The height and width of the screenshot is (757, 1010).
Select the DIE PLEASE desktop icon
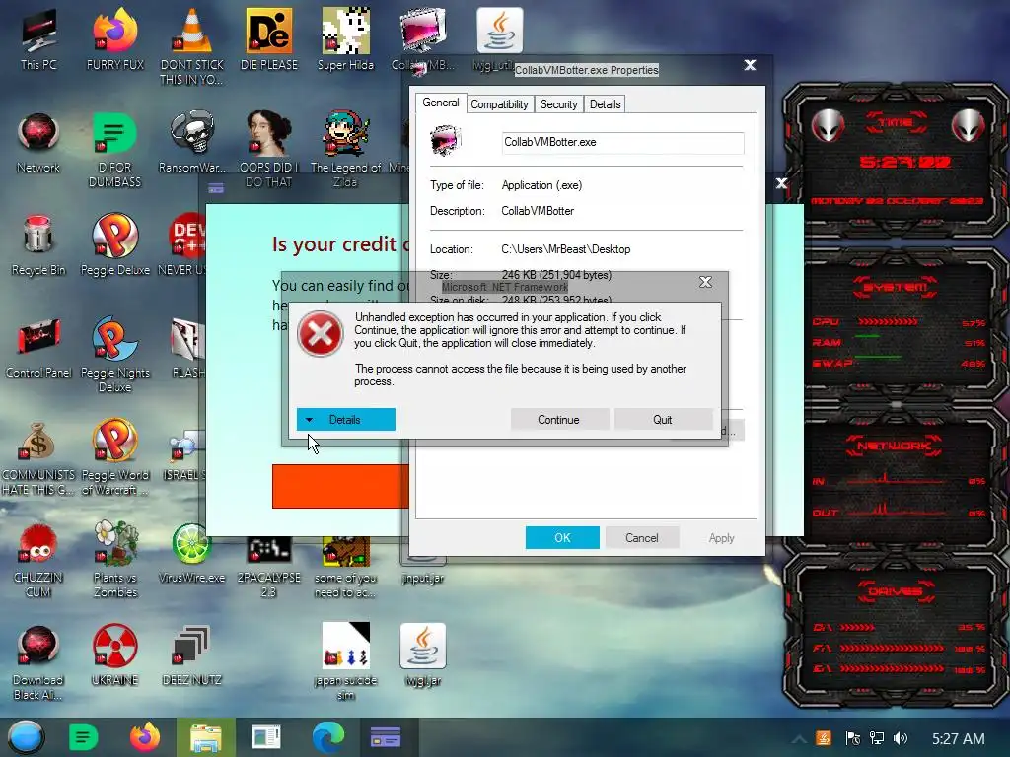269,39
